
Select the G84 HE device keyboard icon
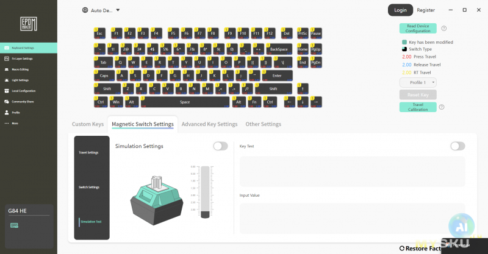click(x=14, y=225)
